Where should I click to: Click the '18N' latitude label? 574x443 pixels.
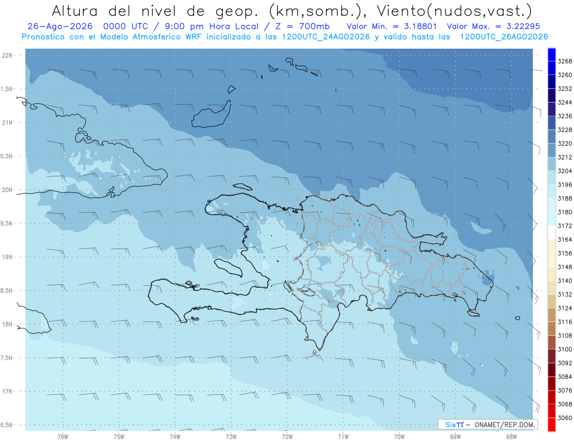tap(8, 324)
